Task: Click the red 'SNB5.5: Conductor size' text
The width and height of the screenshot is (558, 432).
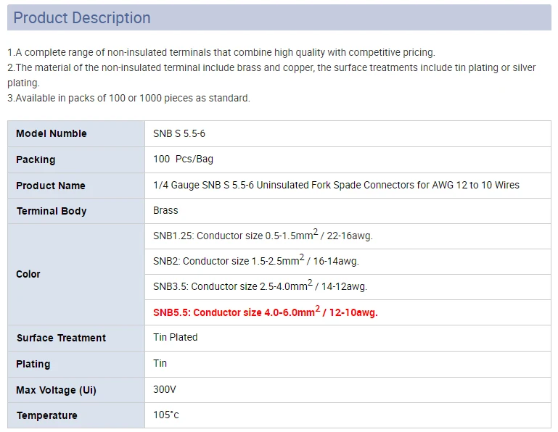Action: 265,312
